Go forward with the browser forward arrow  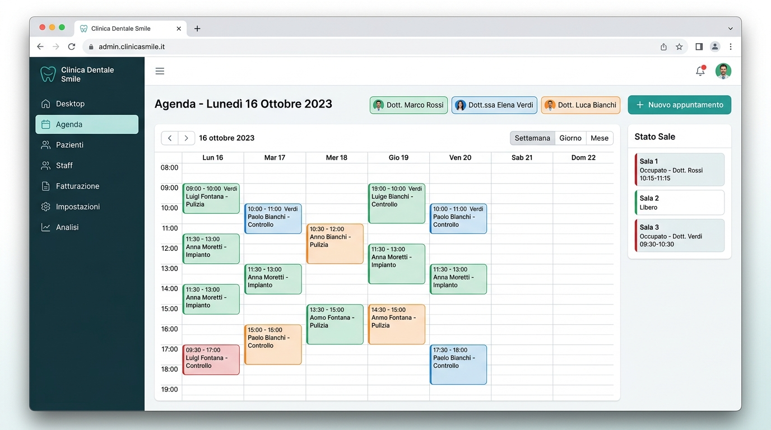point(55,47)
